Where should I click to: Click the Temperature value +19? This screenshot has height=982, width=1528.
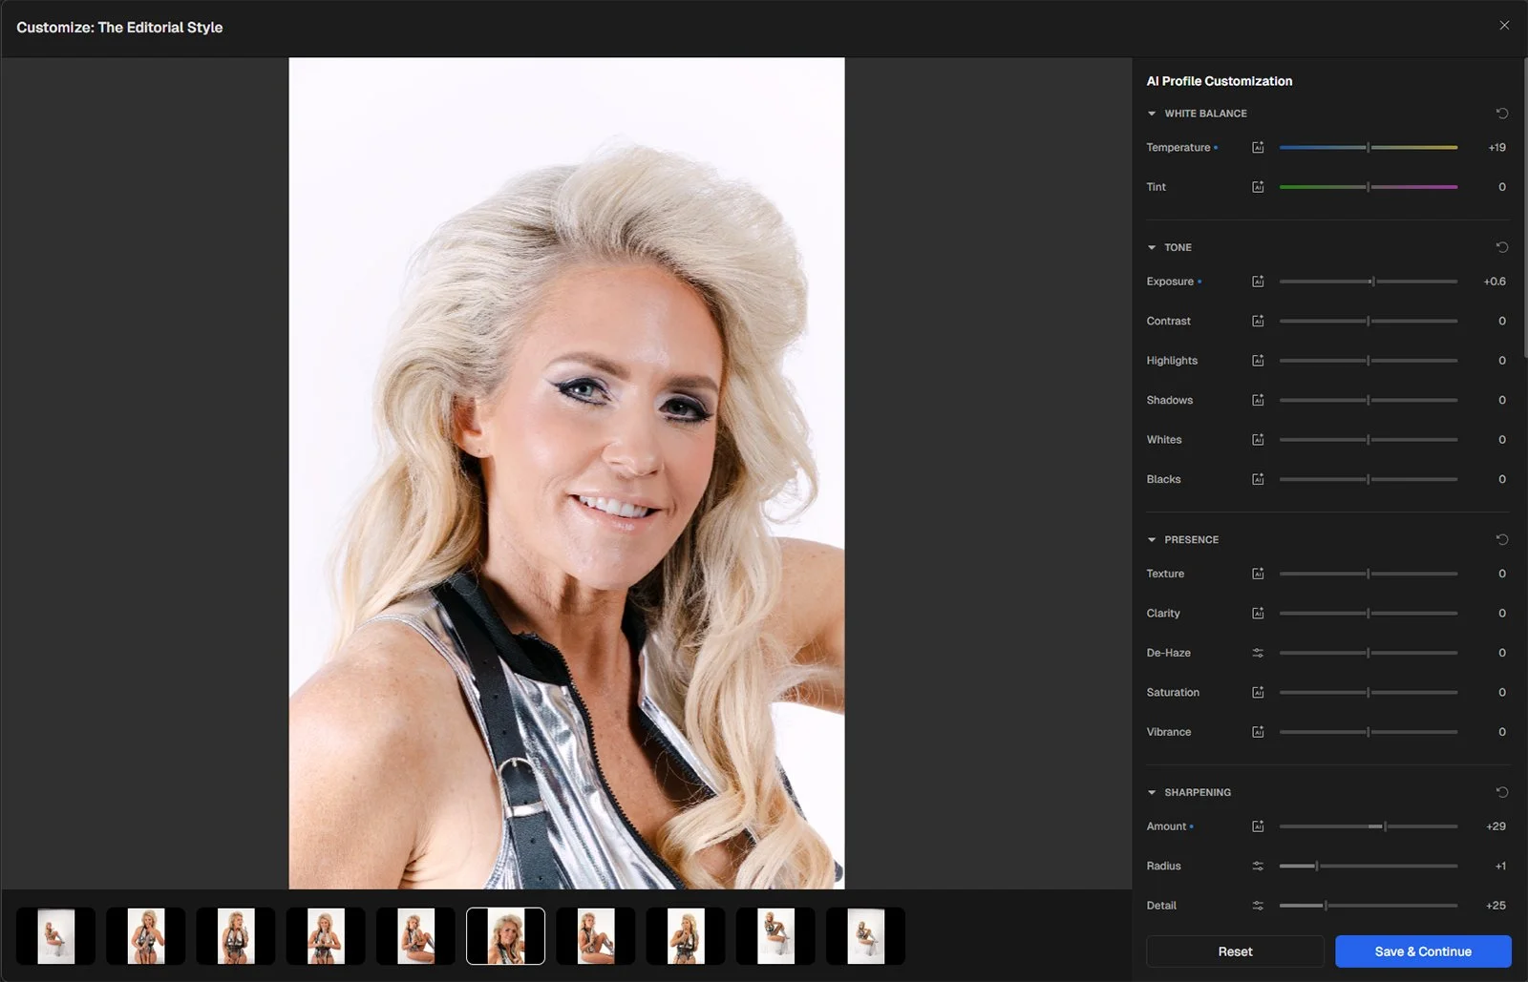1496,148
